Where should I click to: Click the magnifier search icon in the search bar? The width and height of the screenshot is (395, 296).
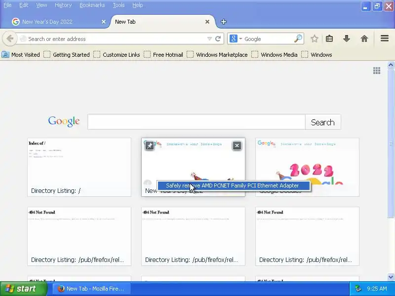[x=298, y=39]
